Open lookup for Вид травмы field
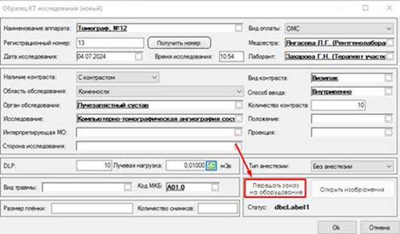Image resolution: width=400 pixels, height=234 pixels. (x=128, y=187)
